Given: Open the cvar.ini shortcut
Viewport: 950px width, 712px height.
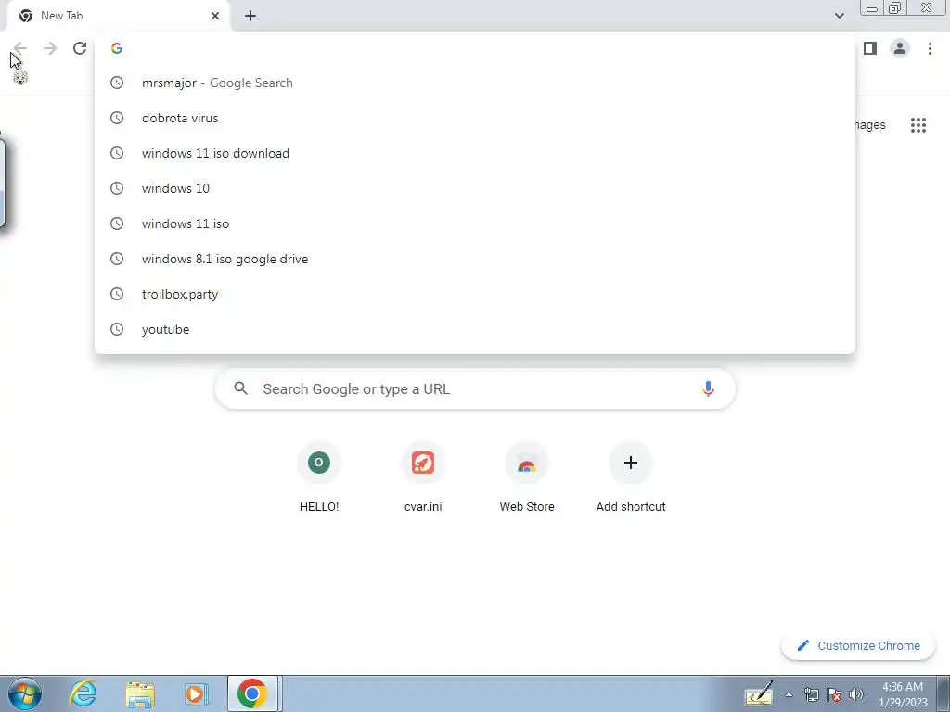Looking at the screenshot, I should pyautogui.click(x=423, y=477).
